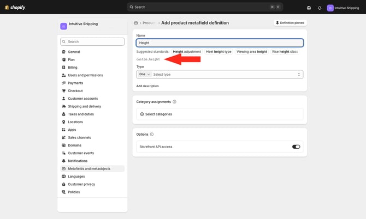This screenshot has height=219, width=366.
Task: Click the metafields breadcrumb icon
Action: [x=135, y=23]
